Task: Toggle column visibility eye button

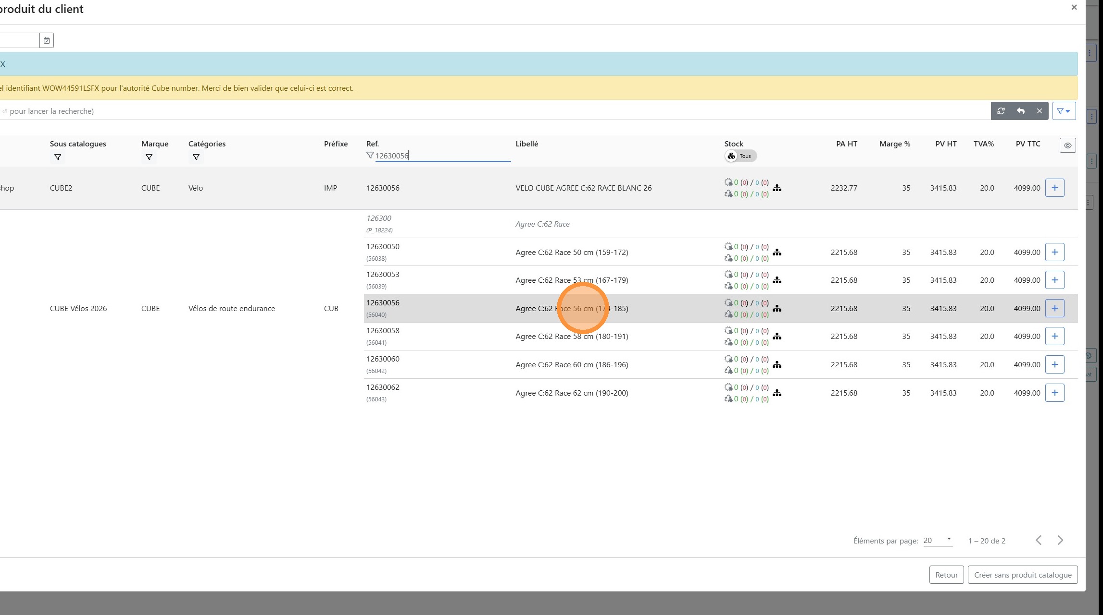Action: pyautogui.click(x=1067, y=145)
